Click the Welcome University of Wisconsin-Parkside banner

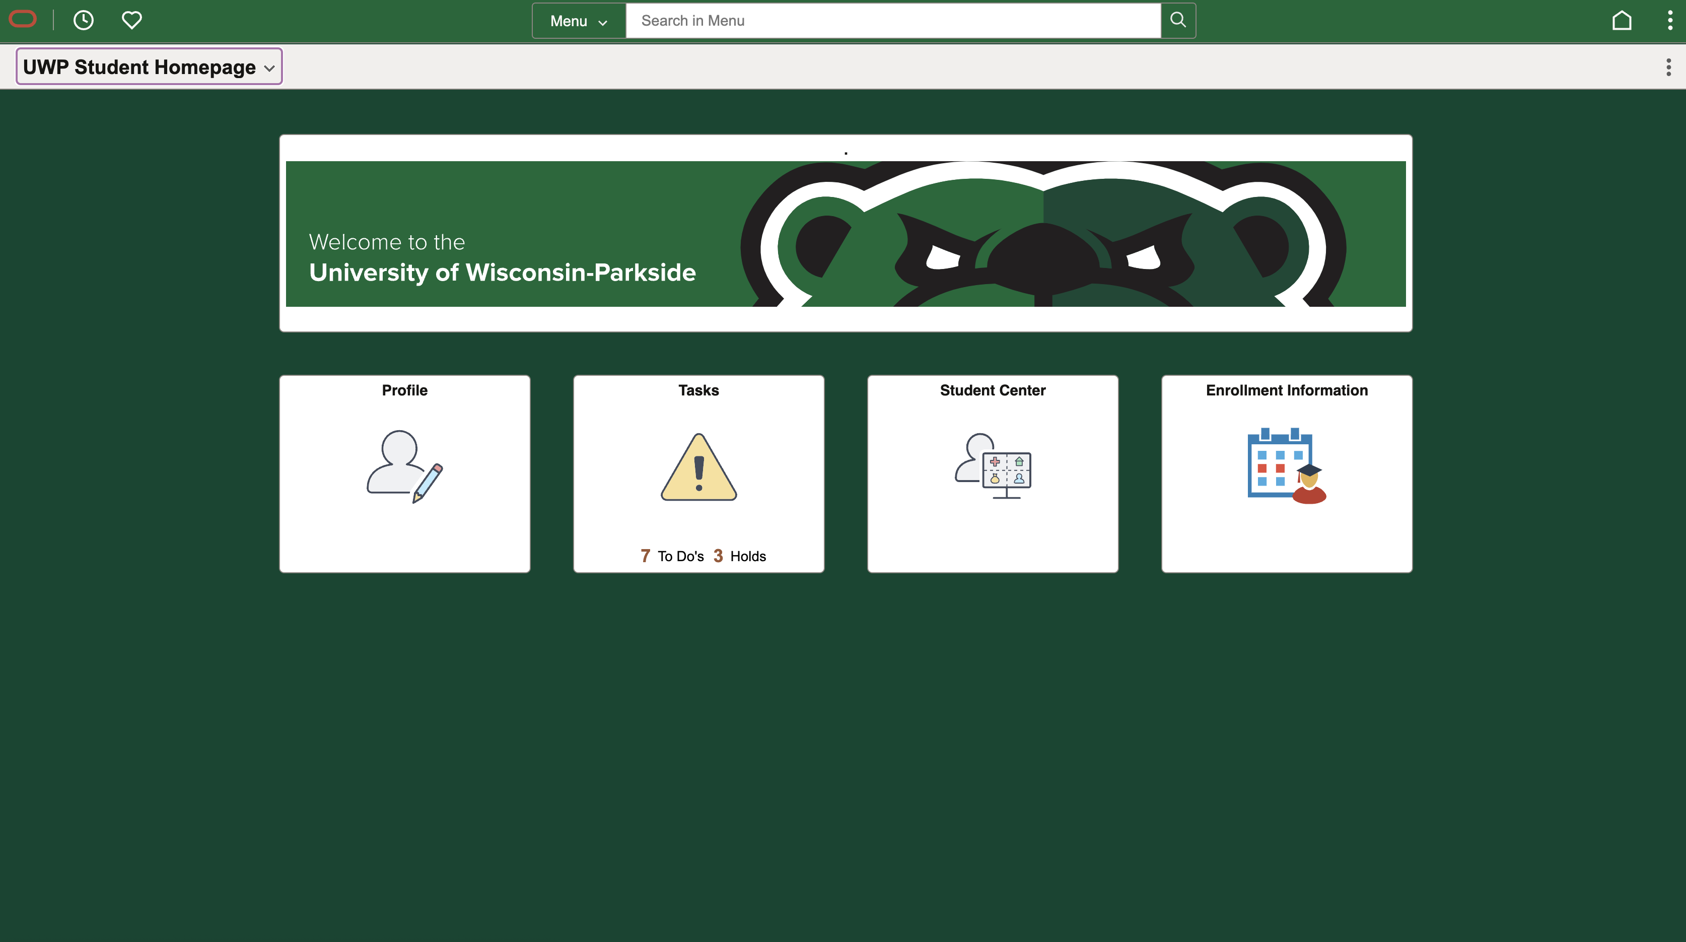pyautogui.click(x=846, y=234)
